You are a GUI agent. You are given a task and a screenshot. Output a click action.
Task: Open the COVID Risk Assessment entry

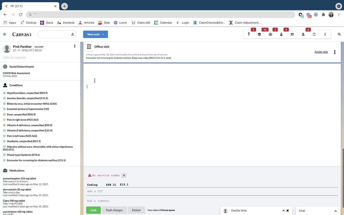coord(16,73)
